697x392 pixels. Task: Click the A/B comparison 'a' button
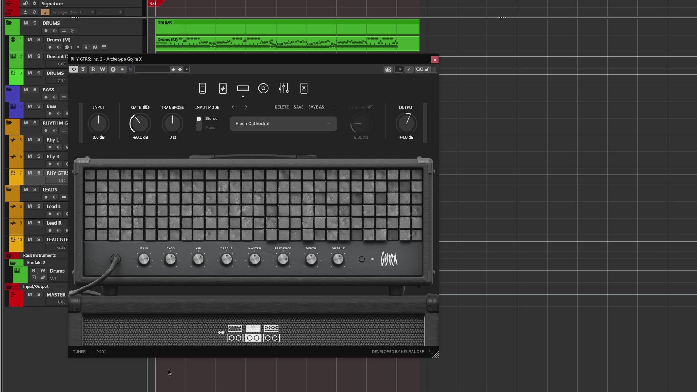coord(113,69)
